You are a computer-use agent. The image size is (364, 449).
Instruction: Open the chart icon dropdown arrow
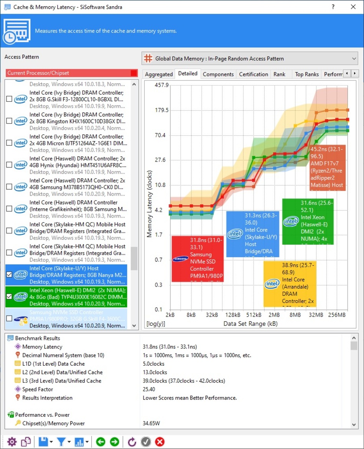click(87, 442)
